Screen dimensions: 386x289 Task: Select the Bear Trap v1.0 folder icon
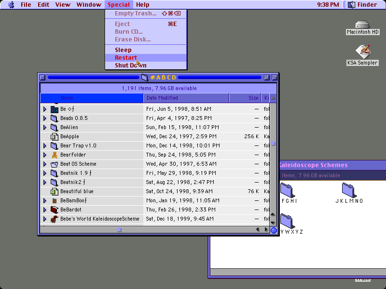(55, 146)
